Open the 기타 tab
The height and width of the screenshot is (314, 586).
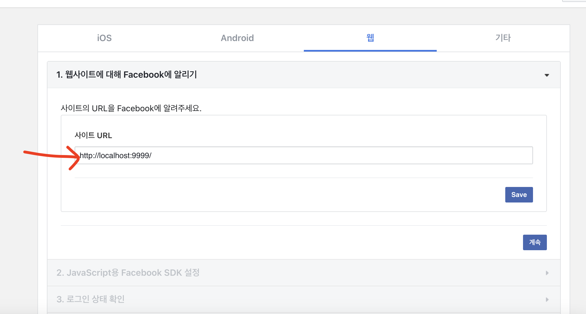503,38
